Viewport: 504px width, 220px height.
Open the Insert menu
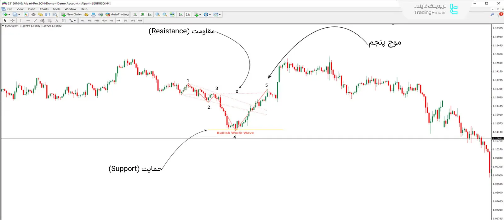tap(31, 9)
